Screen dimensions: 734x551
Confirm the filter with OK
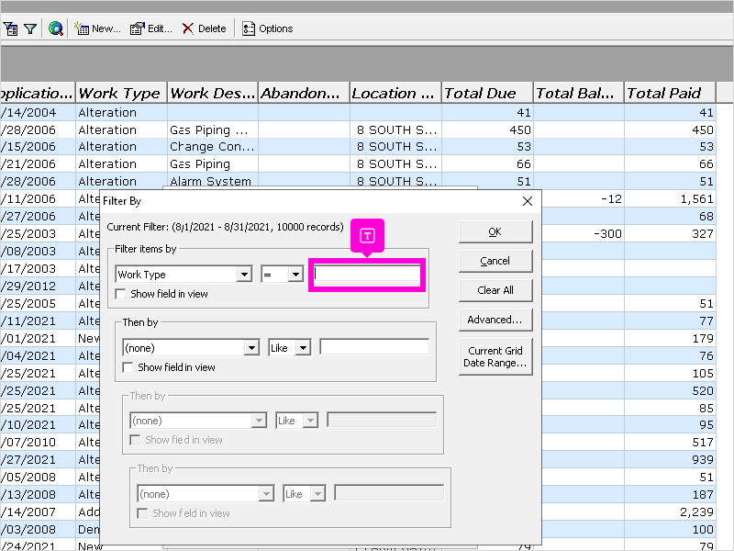coord(495,232)
